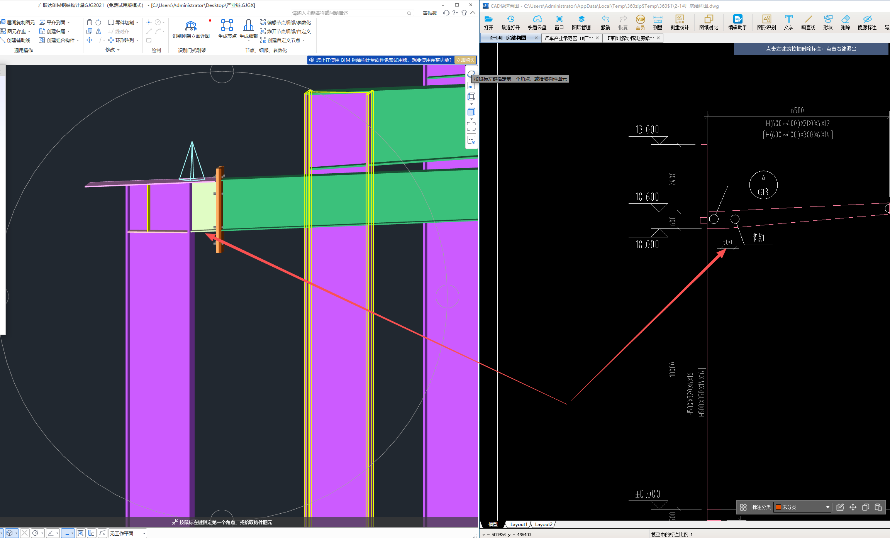Click the 快看云盘 cloud icon

[537, 19]
